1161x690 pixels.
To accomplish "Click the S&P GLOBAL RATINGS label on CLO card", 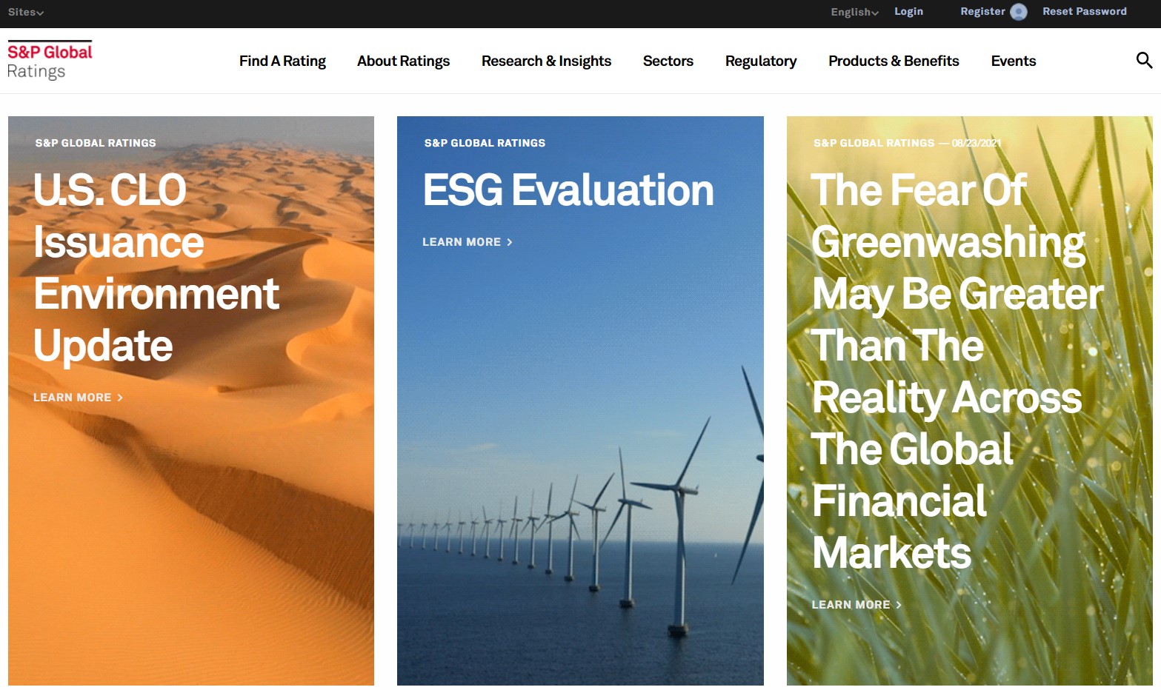I will click(x=96, y=143).
